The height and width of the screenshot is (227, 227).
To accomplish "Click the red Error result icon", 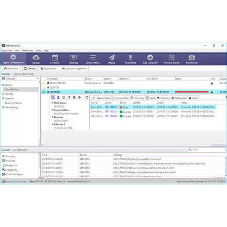I will [x=121, y=107].
